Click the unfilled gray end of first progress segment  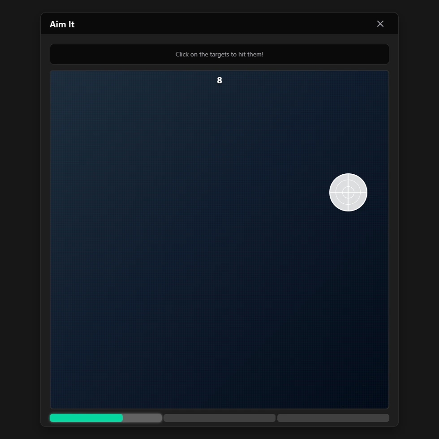tap(142, 418)
